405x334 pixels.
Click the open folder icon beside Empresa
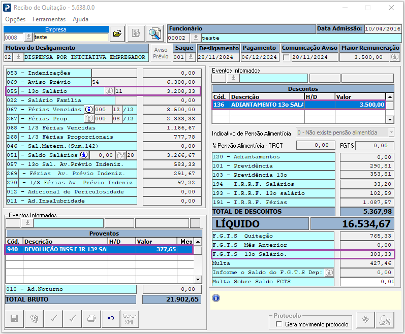point(117,34)
